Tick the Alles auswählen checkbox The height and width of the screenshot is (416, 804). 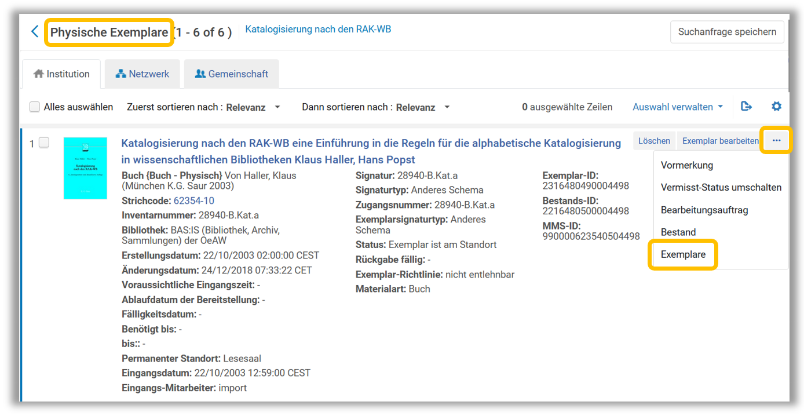pos(35,107)
